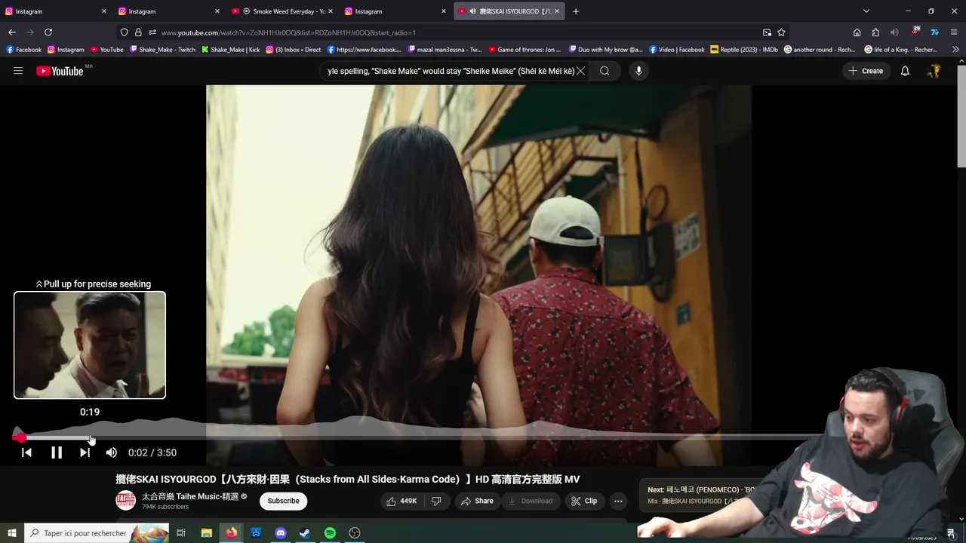Open the Windows Start menu

tap(11, 533)
